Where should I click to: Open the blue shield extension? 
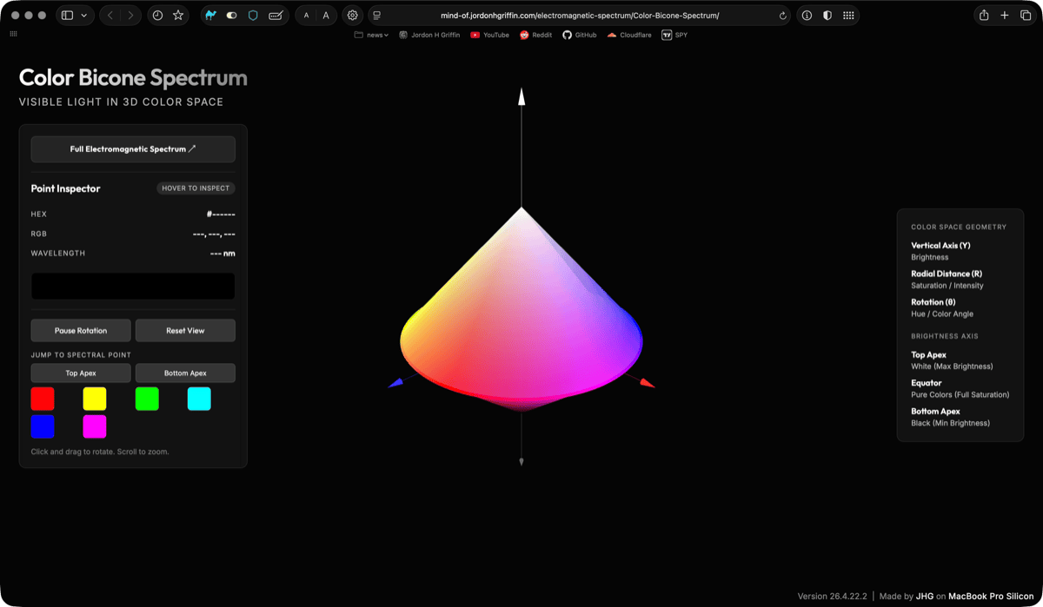253,16
